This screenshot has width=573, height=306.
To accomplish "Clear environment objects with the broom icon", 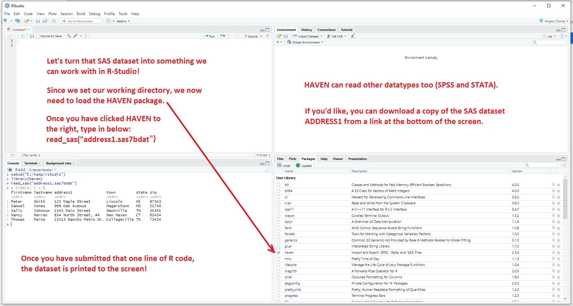I will coord(353,36).
